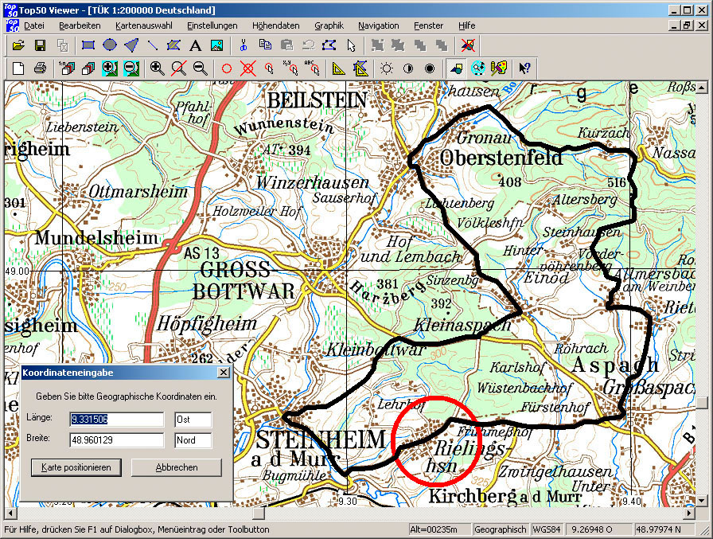713x539 pixels.
Task: Click the vertical scrollbar down arrow
Action: coord(703,501)
